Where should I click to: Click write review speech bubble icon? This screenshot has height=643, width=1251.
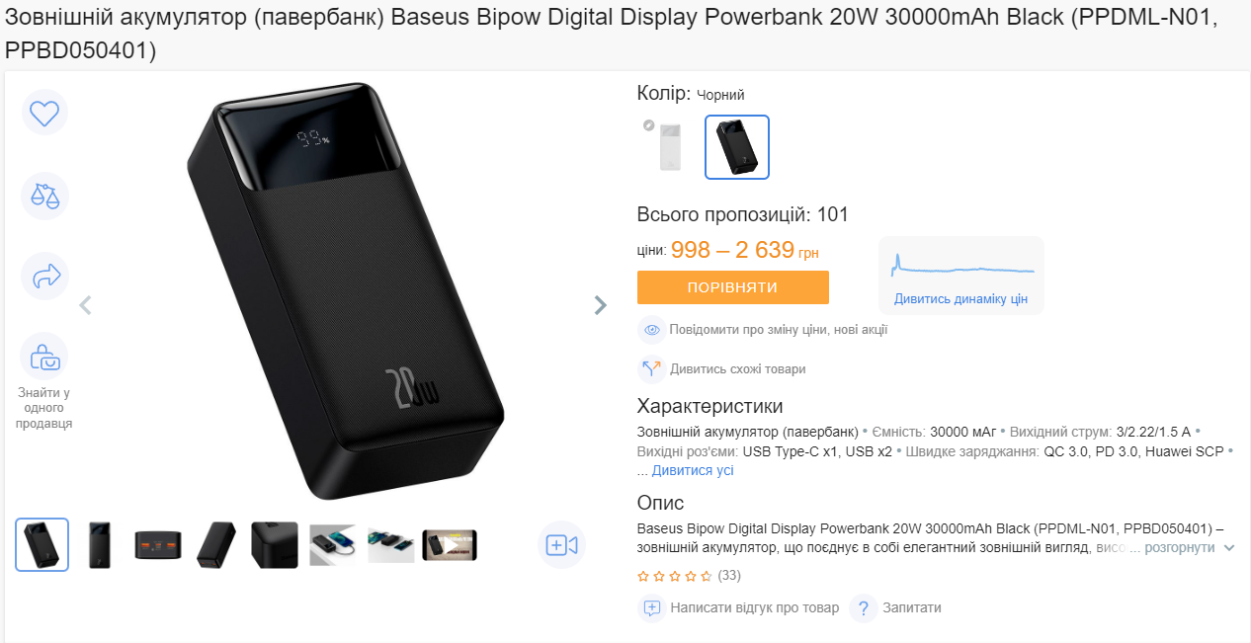pos(651,608)
